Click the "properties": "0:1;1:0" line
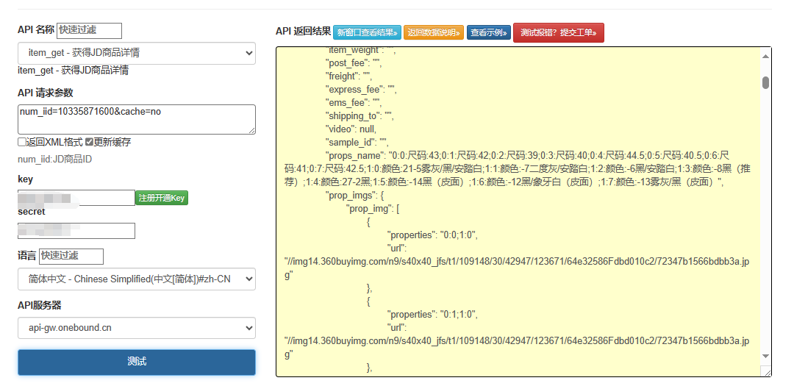 coord(432,315)
